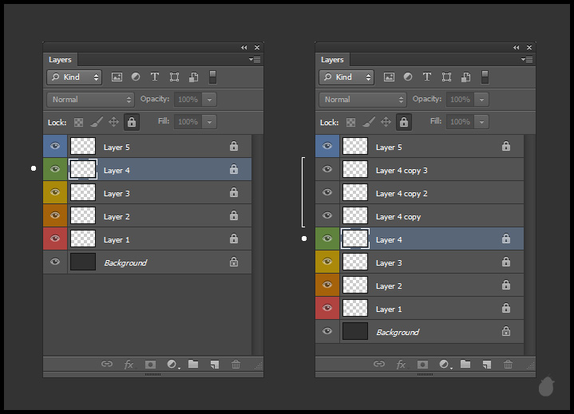Open the left Layers panel flyout menu
Screen dimensions: 574x414
[255, 60]
